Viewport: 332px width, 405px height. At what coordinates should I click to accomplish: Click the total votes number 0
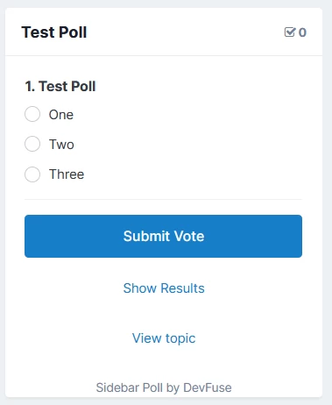(x=302, y=32)
